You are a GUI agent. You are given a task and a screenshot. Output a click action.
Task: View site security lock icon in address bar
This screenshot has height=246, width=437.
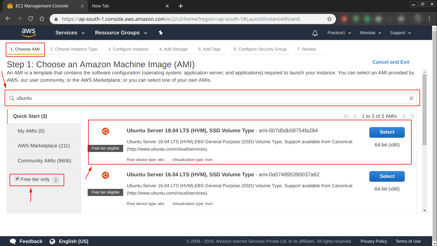coord(56,19)
